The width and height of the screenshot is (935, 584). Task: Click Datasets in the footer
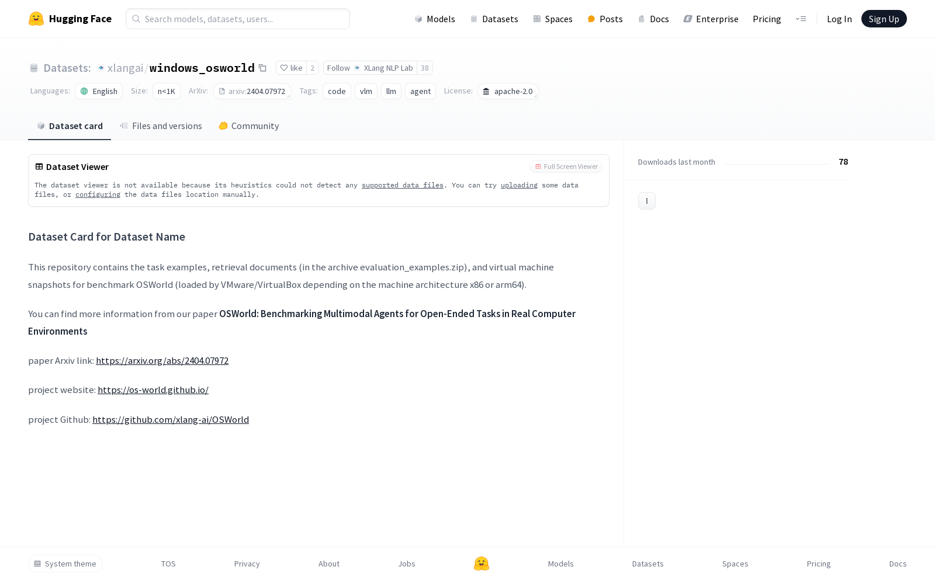click(647, 564)
